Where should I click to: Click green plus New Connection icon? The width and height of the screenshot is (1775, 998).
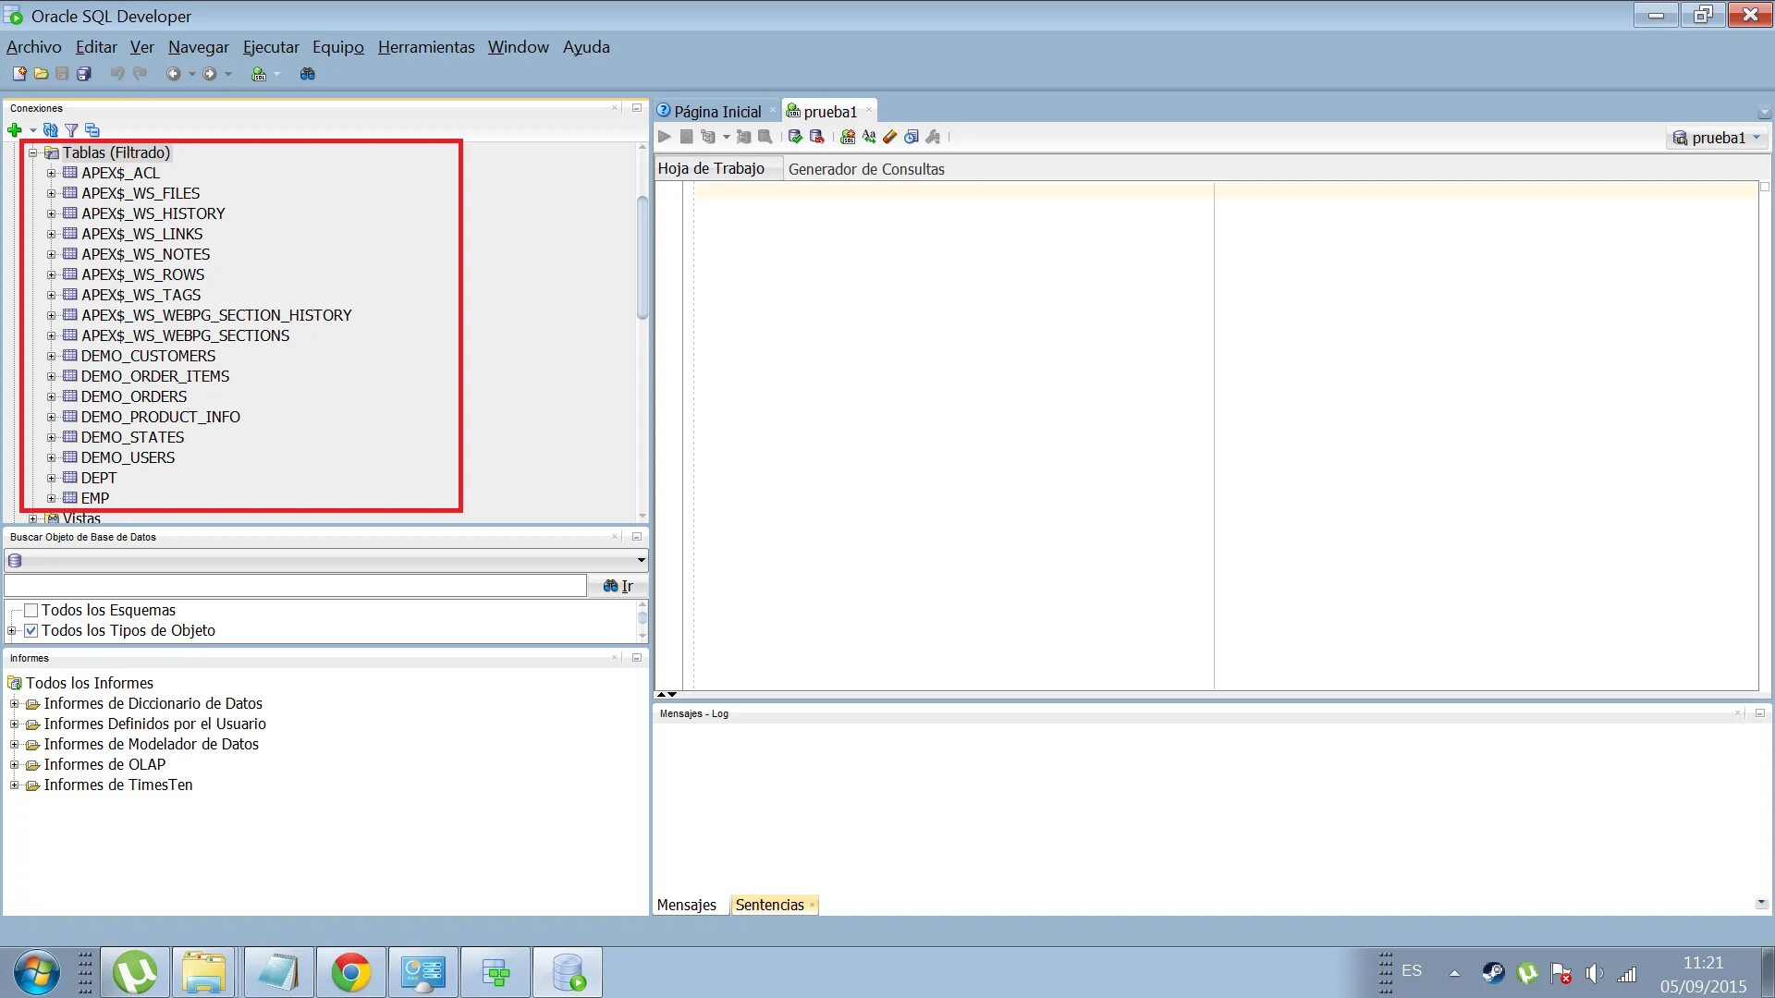(14, 130)
